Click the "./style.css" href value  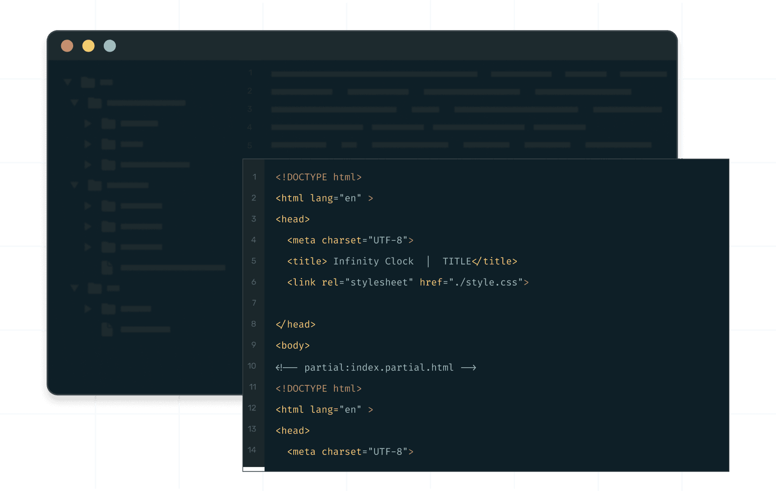(x=486, y=283)
